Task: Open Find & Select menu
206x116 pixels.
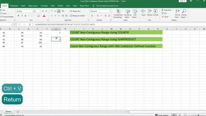Action: coord(184,14)
